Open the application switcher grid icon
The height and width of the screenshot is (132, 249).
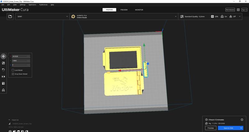click(x=238, y=10)
